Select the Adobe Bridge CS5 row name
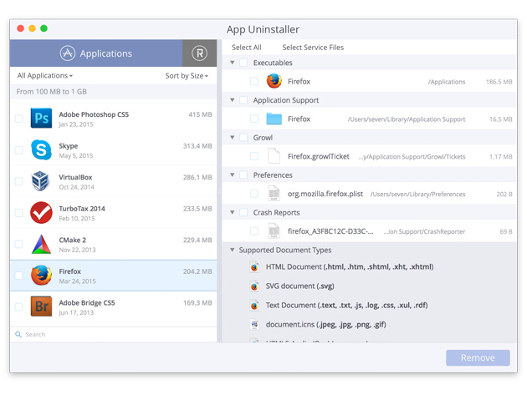Image resolution: width=527 pixels, height=395 pixels. click(x=87, y=302)
